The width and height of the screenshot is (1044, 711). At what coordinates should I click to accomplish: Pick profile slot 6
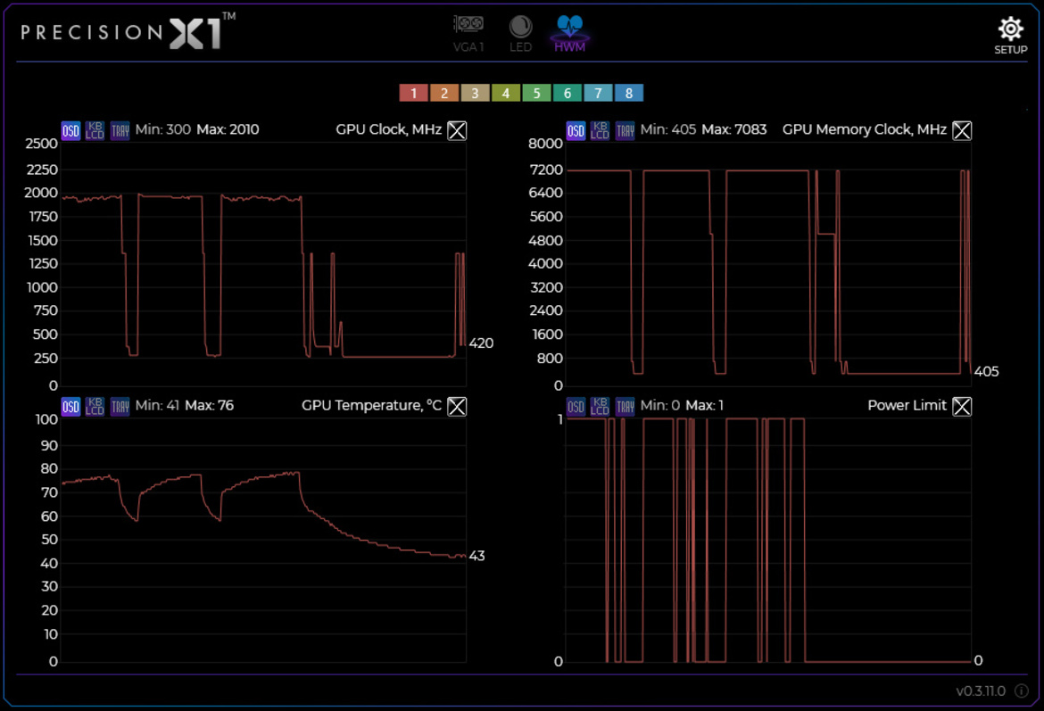[x=568, y=93]
